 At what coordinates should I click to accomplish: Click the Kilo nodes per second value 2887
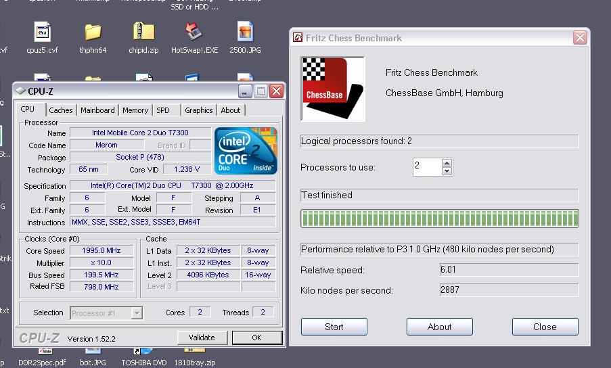tap(509, 290)
